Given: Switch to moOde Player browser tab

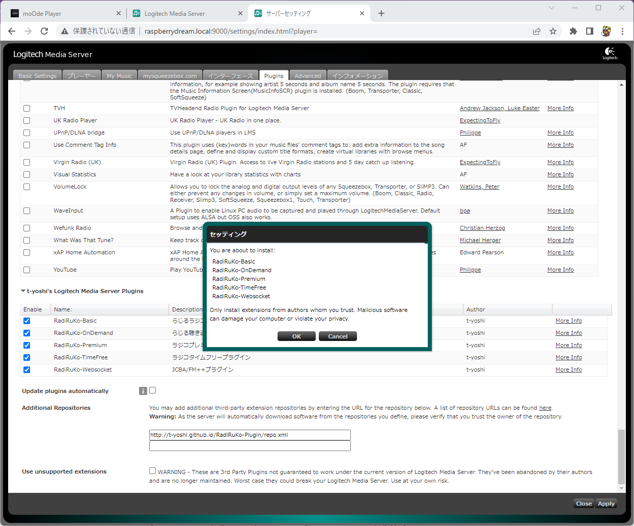Looking at the screenshot, I should 65,13.
